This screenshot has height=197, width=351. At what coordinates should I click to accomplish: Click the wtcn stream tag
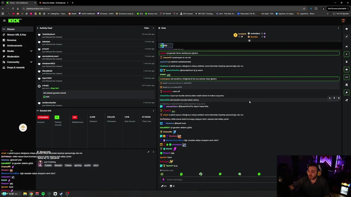click(96, 165)
